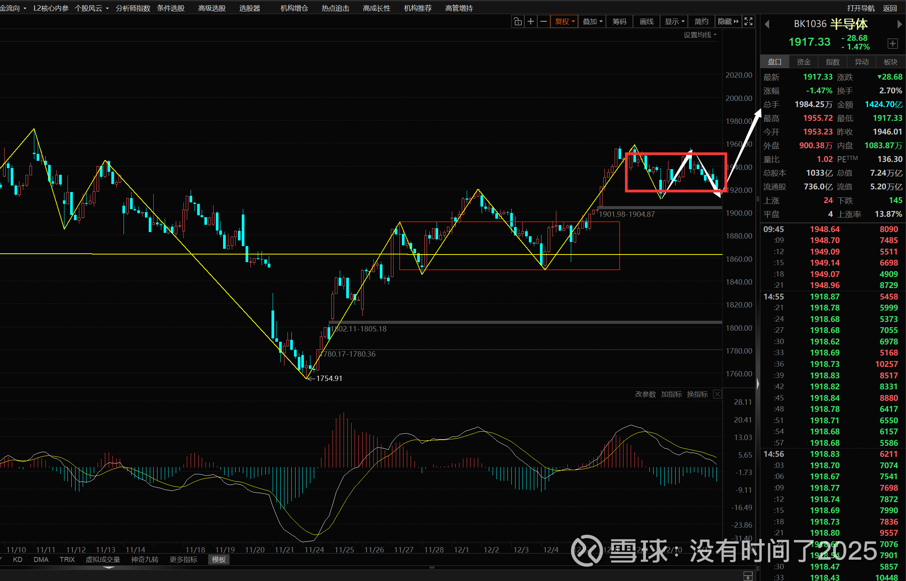Open 高级选股 menu item
The width and height of the screenshot is (906, 581).
(212, 8)
